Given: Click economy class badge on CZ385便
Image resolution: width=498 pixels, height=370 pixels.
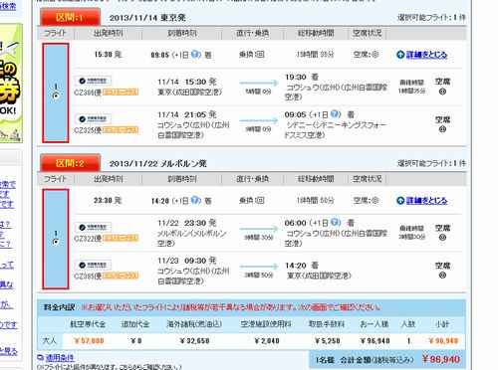Looking at the screenshot, I should pos(121,277).
